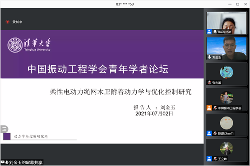250x166 pixels.
Task: Click 王立峰's muted microphone icon
Action: click(215, 159)
